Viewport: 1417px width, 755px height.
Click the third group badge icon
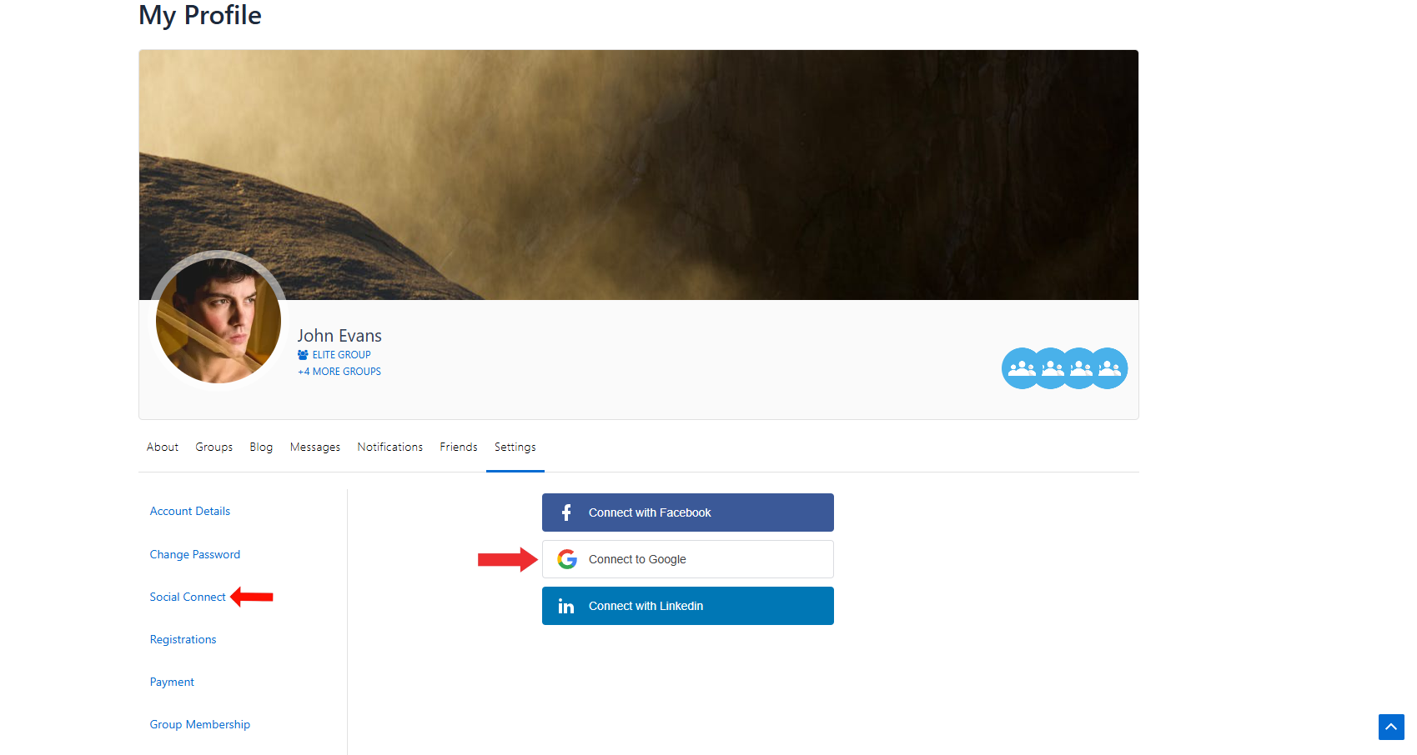[x=1080, y=368]
